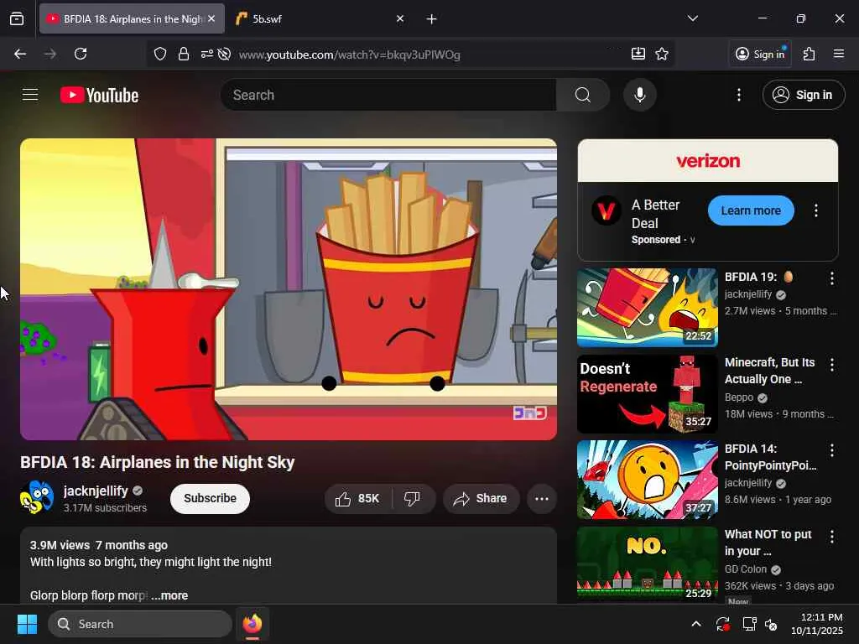Open the jacknjellify channel name link
The image size is (859, 644).
coord(96,491)
